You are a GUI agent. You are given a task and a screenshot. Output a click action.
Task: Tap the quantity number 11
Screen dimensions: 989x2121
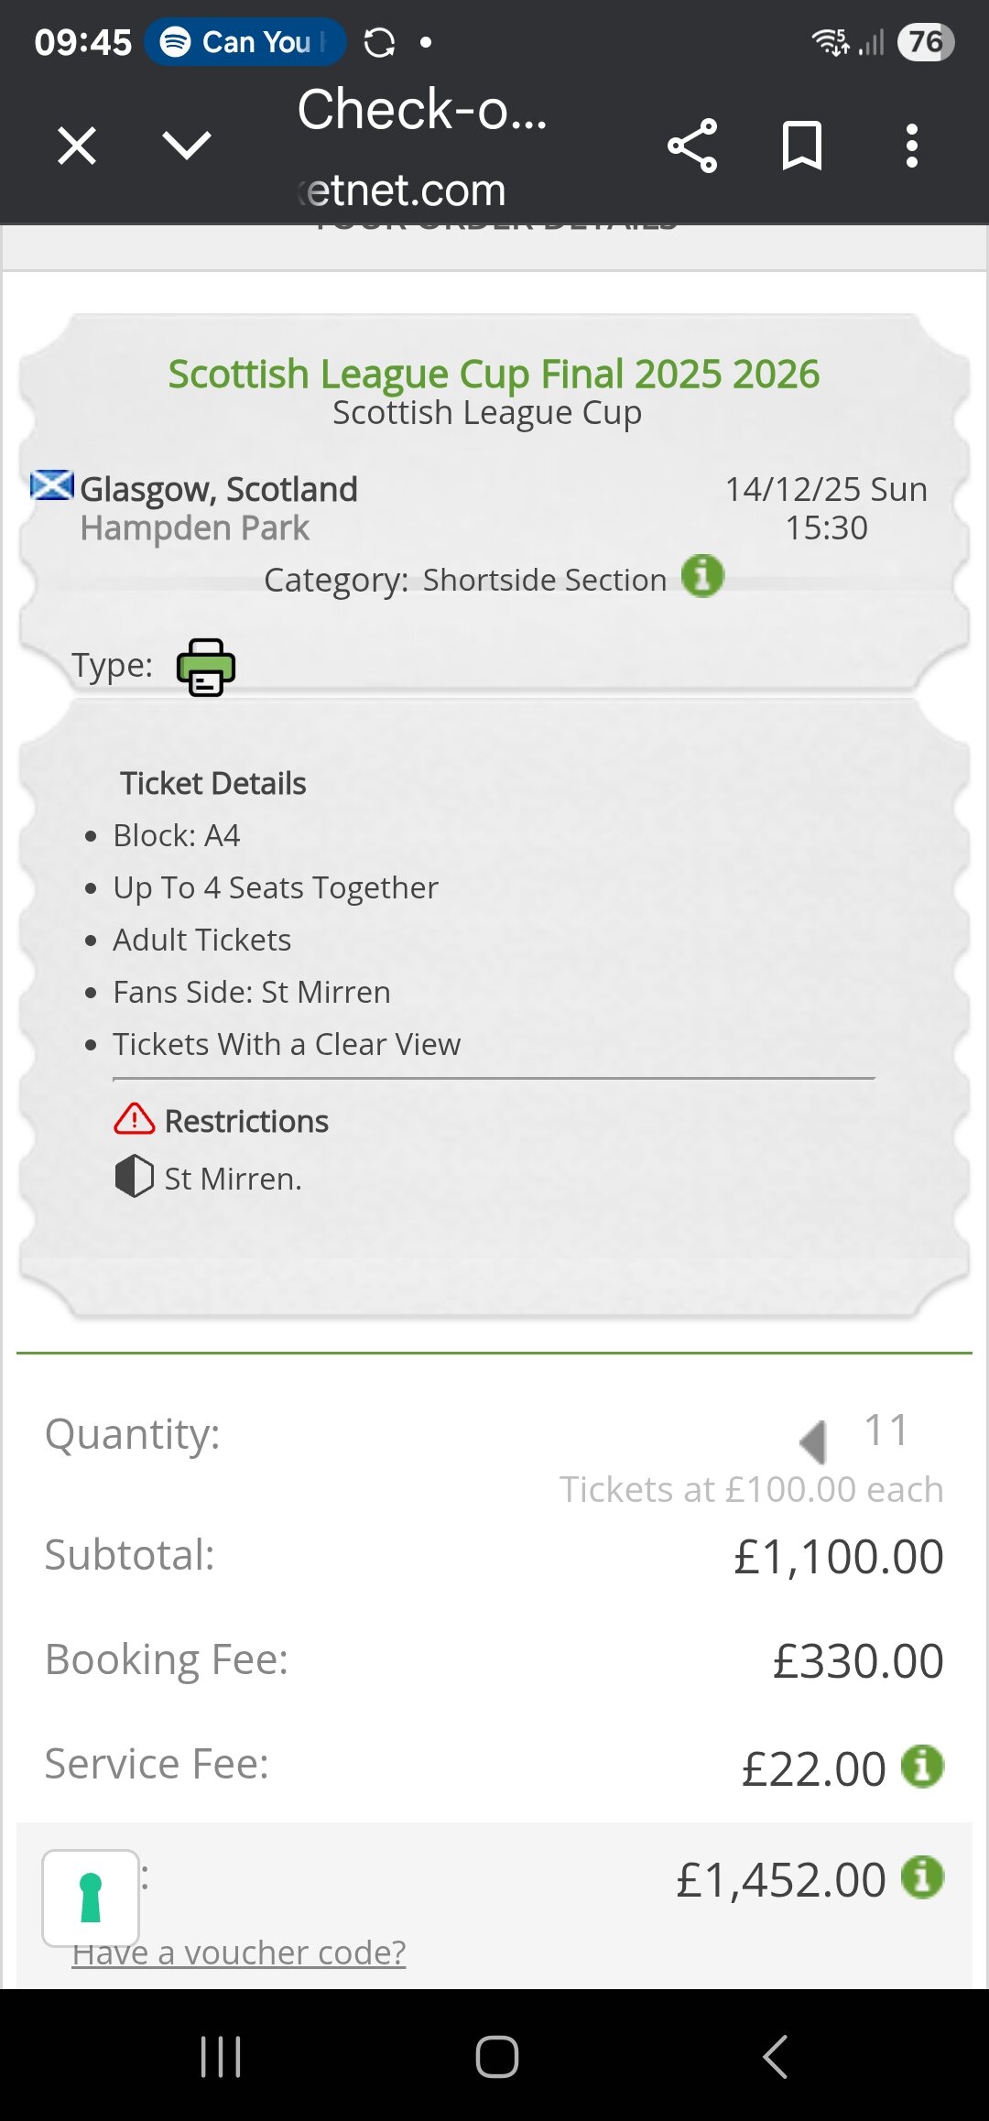[x=886, y=1430]
